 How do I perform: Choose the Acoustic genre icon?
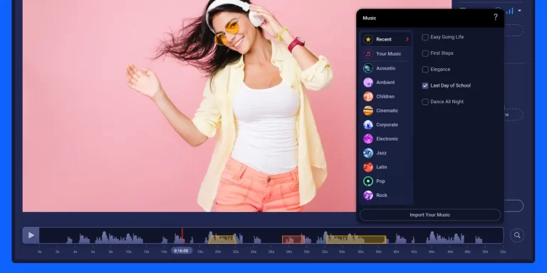pyautogui.click(x=368, y=68)
